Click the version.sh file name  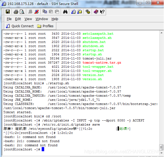tap(92, 79)
